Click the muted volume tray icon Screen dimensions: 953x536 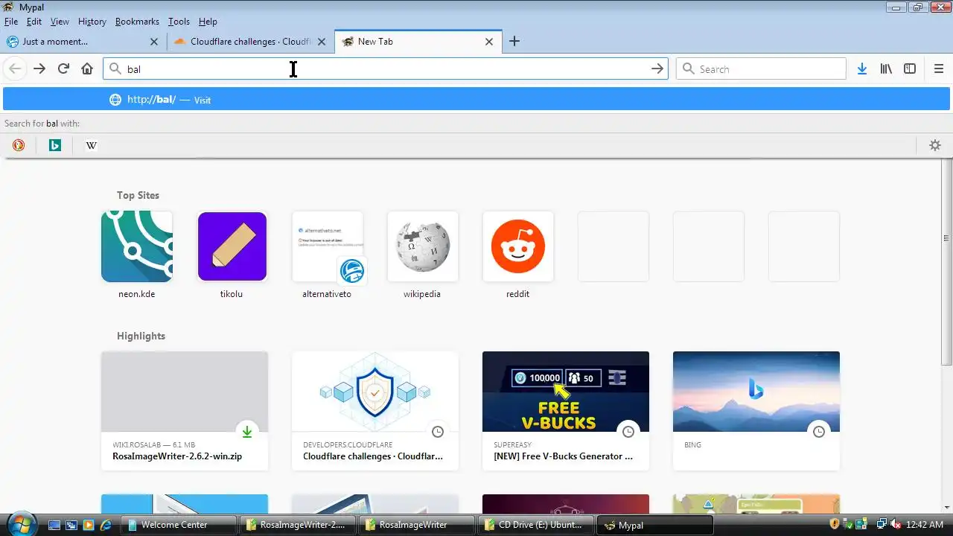896,524
